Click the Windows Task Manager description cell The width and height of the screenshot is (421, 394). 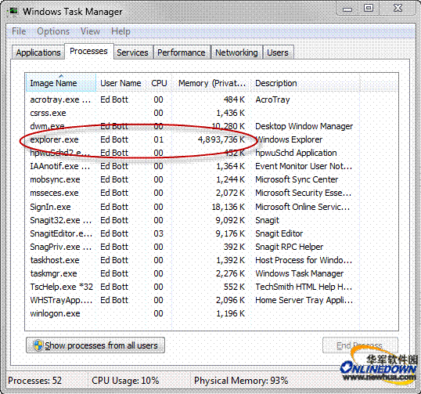[300, 273]
